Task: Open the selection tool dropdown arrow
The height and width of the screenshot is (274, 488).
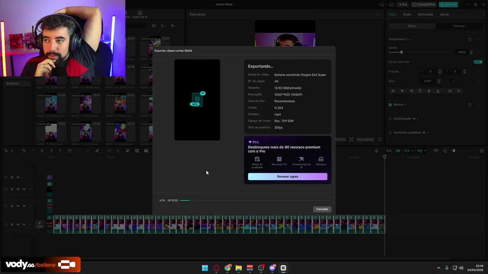Action: click(x=12, y=151)
